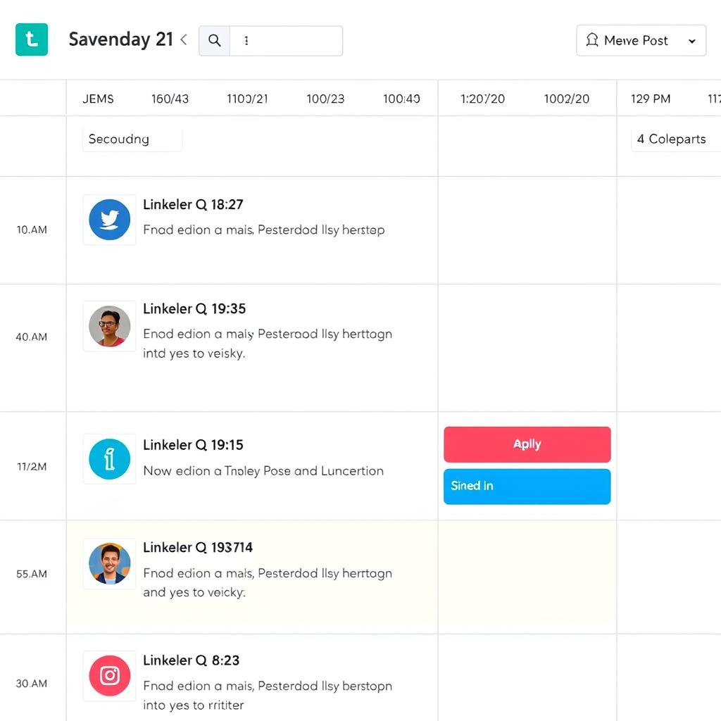The image size is (721, 721).
Task: Select the JEMS column header
Action: pos(98,99)
